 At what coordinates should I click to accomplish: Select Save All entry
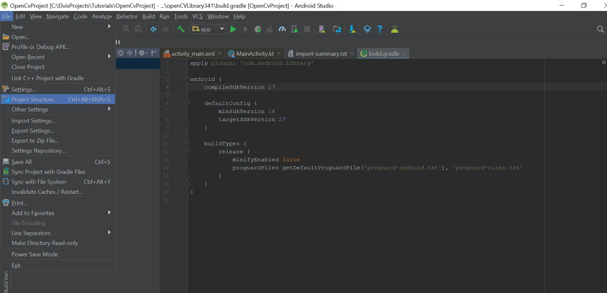coord(58,162)
